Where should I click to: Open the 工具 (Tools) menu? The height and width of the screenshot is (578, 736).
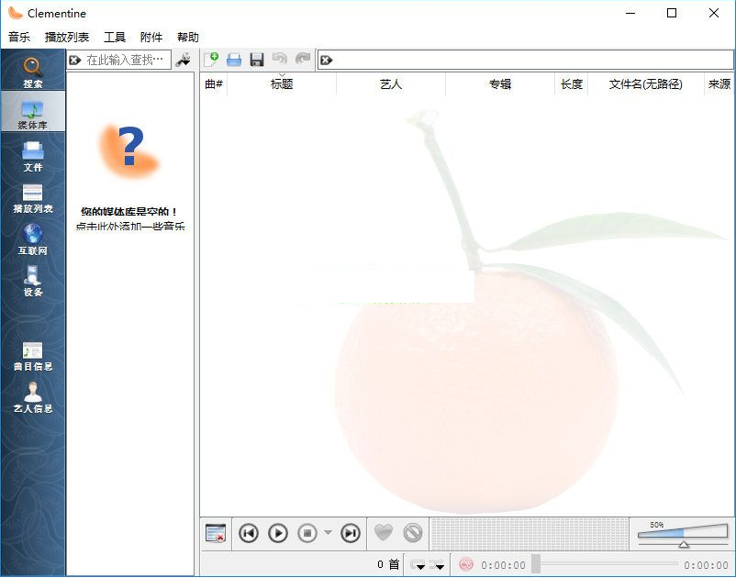click(115, 38)
